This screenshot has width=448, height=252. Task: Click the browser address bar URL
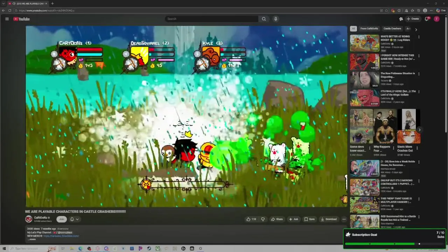click(x=47, y=10)
